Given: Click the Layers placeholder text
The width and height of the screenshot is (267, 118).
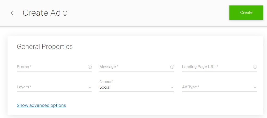Looking at the screenshot, I should (x=24, y=87).
